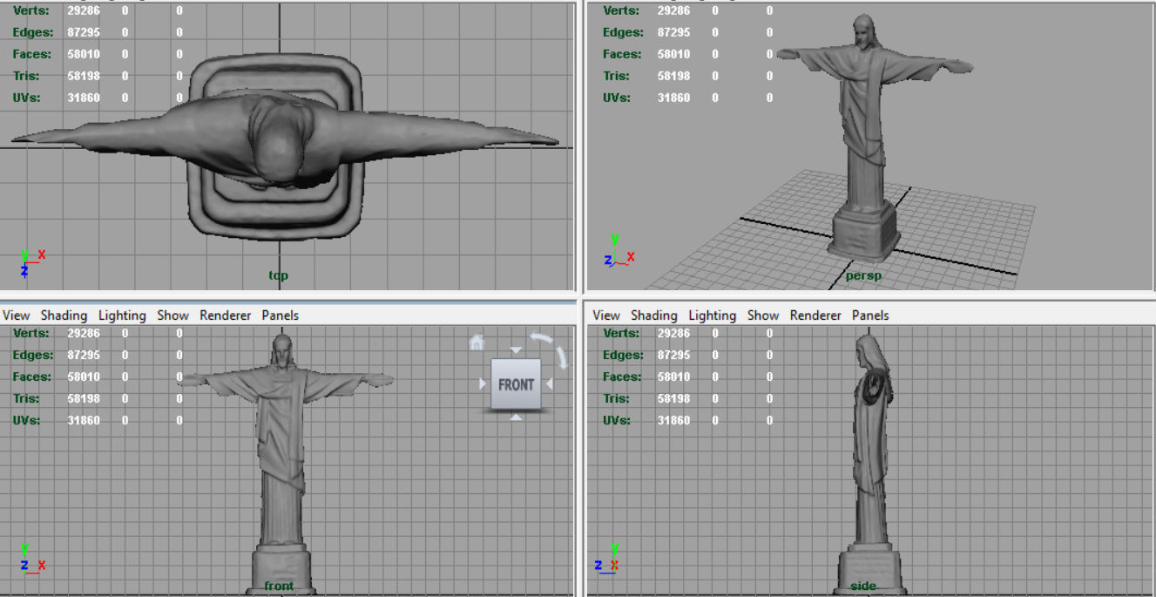Image resolution: width=1156 pixels, height=597 pixels.
Task: Open Panels menu in front viewport panel
Action: coord(280,315)
